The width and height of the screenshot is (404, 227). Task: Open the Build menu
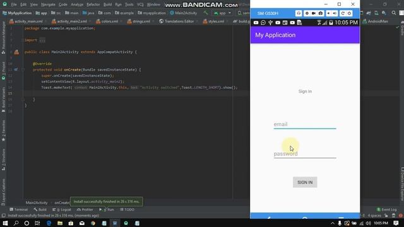(108, 4)
